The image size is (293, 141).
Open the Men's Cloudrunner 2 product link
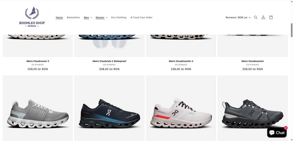coord(38,61)
